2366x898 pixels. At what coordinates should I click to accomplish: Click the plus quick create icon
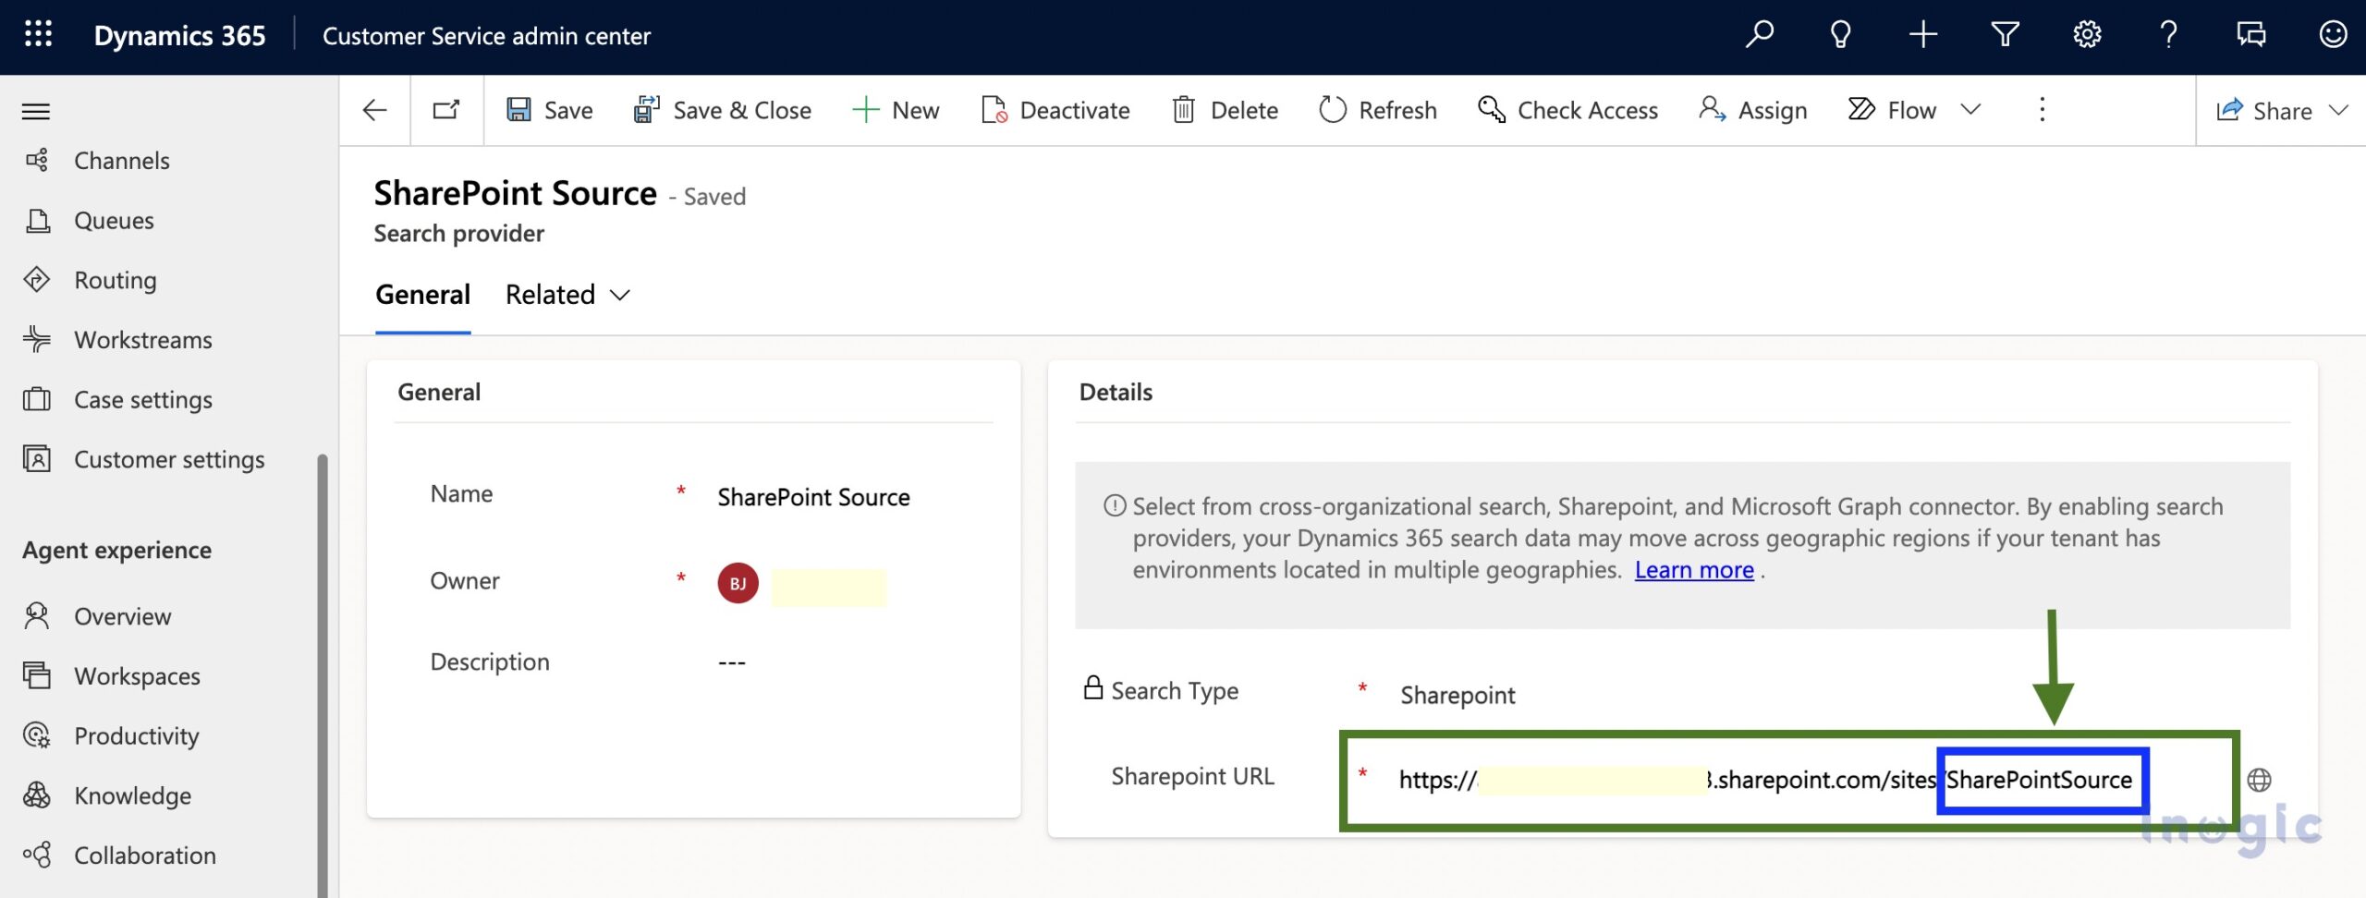point(1922,35)
